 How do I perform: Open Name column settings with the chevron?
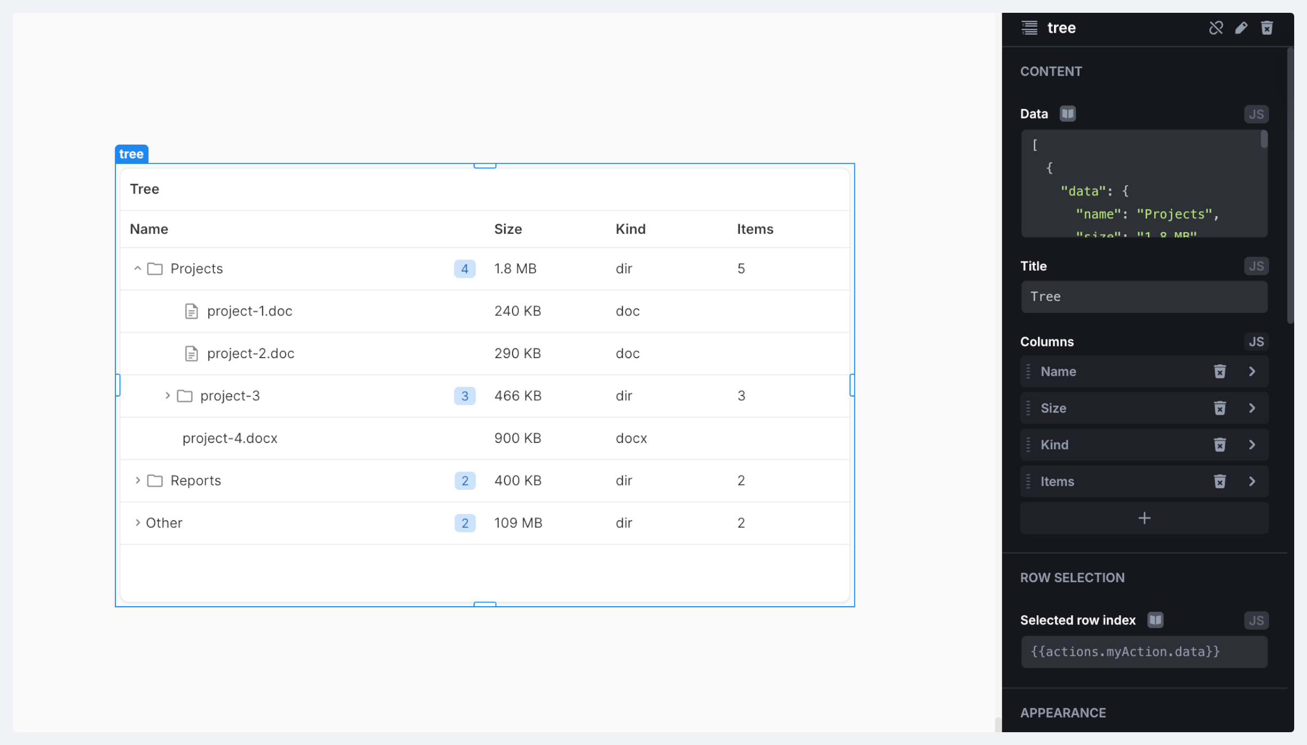1252,371
